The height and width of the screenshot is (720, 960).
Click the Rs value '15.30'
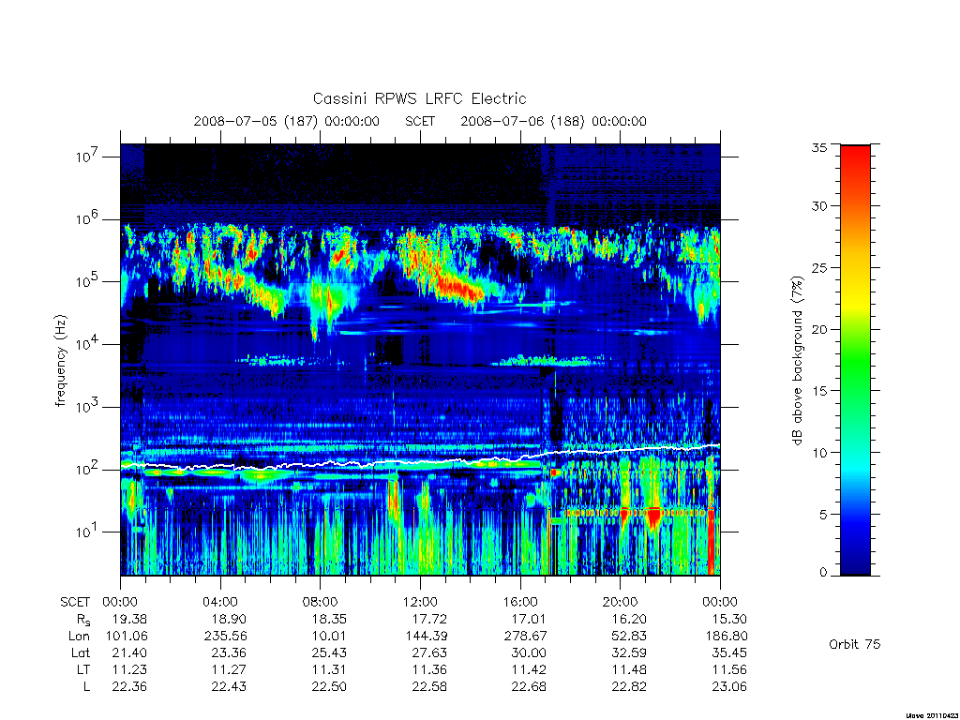[729, 620]
